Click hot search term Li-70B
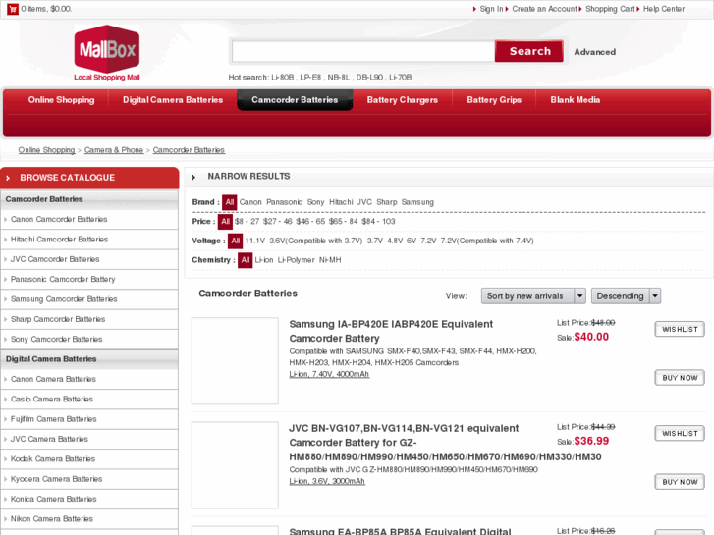714x535 pixels. tap(401, 78)
